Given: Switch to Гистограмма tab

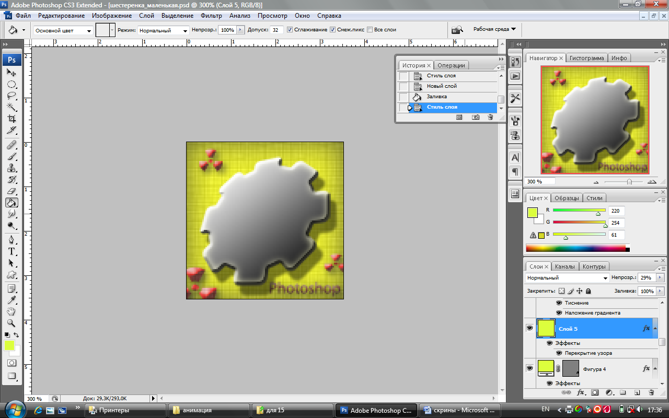Looking at the screenshot, I should coord(586,58).
